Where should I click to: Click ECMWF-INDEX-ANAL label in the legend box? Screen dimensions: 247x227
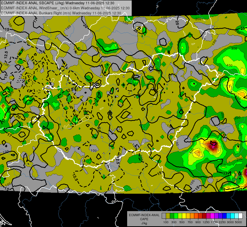(x=144, y=215)
